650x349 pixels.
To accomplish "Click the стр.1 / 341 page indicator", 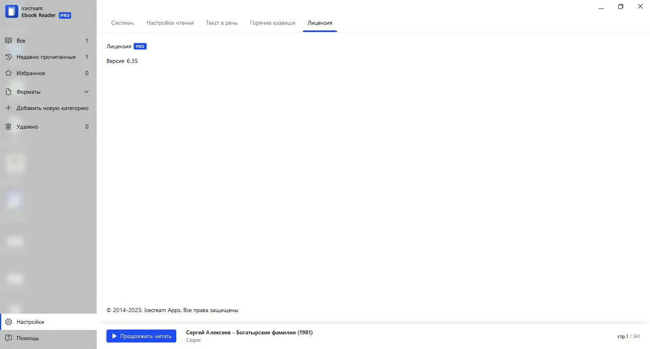I will (628, 336).
